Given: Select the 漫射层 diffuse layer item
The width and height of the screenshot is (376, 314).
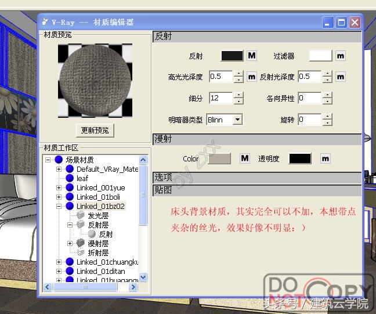Looking at the screenshot, I should 98,243.
